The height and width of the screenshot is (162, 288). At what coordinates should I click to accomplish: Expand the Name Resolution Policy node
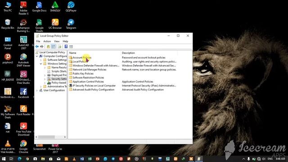click(x=45, y=67)
